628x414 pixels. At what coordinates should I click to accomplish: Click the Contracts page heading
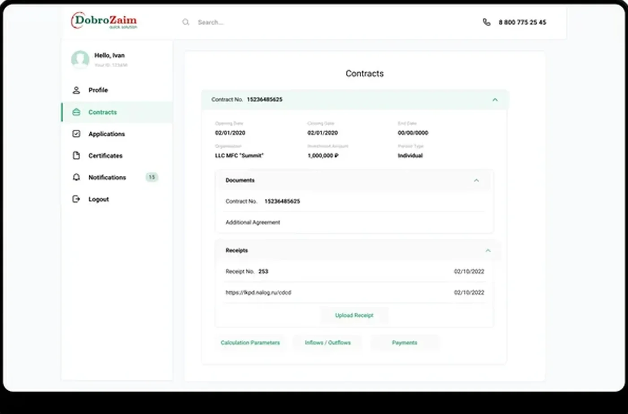365,74
